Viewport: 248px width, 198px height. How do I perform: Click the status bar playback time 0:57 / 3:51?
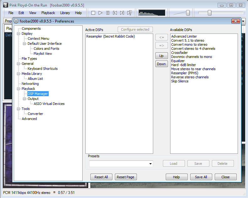[66, 193]
